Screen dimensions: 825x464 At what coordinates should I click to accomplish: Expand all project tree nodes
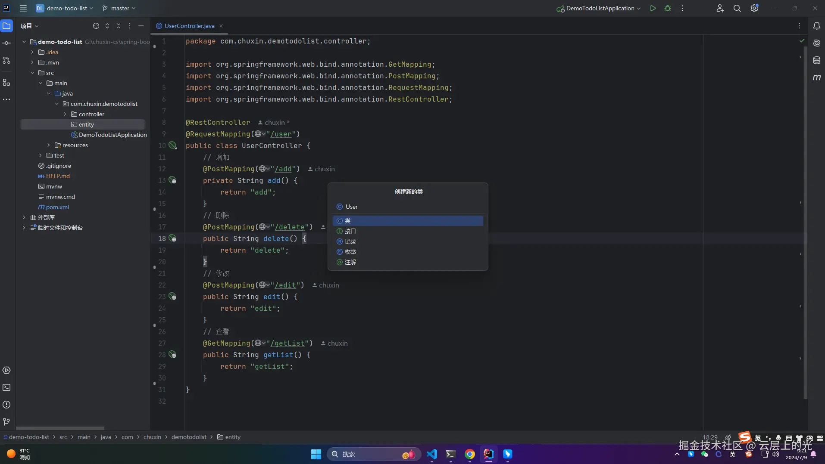[107, 26]
